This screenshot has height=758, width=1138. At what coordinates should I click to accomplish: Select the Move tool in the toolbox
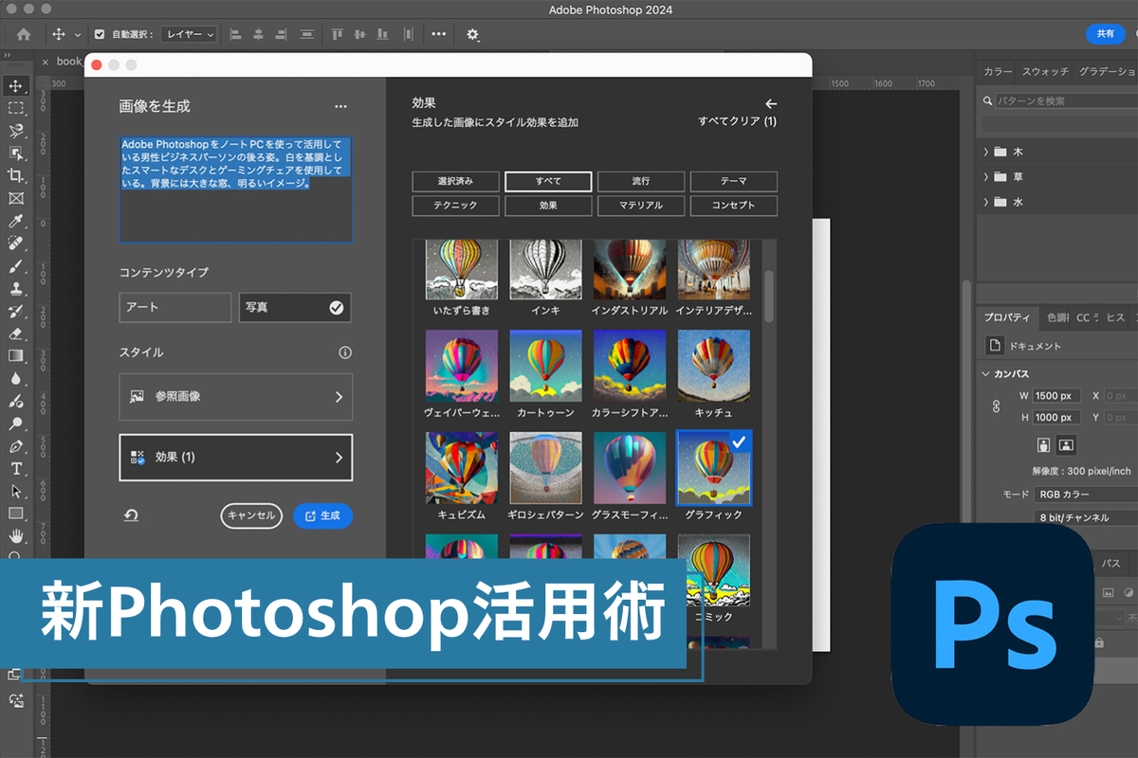coord(15,86)
